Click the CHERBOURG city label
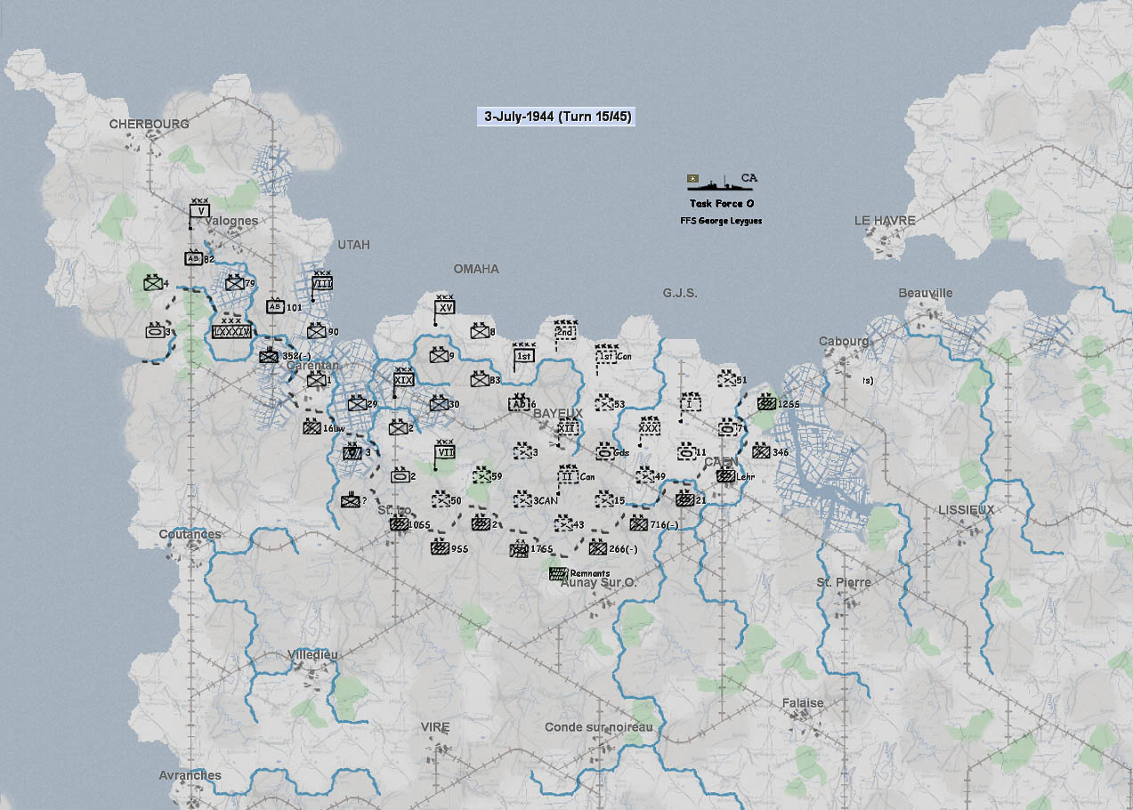 (x=150, y=125)
